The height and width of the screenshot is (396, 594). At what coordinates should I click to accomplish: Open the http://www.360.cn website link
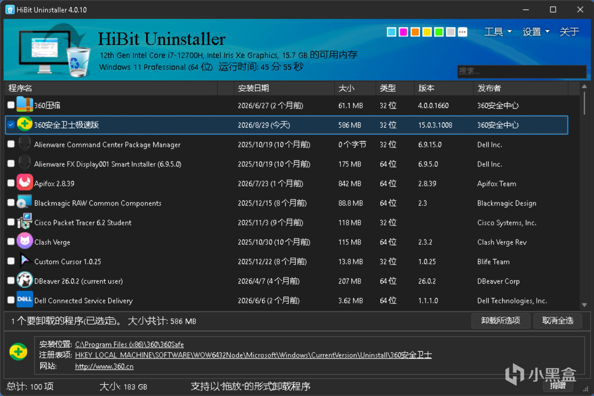tap(104, 366)
